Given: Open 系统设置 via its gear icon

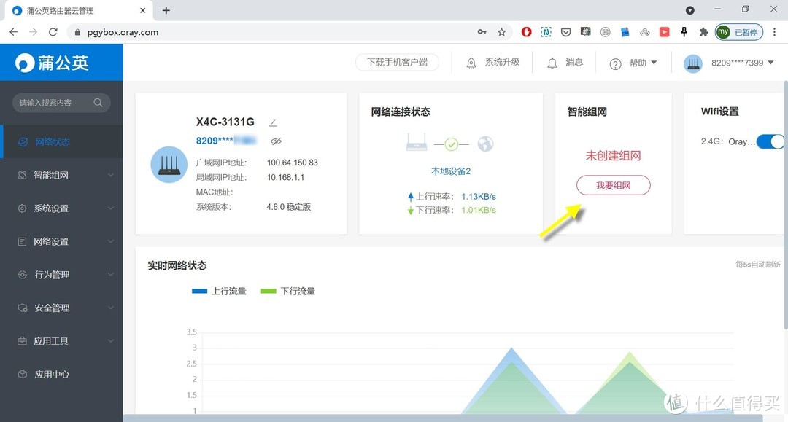Looking at the screenshot, I should coord(20,208).
